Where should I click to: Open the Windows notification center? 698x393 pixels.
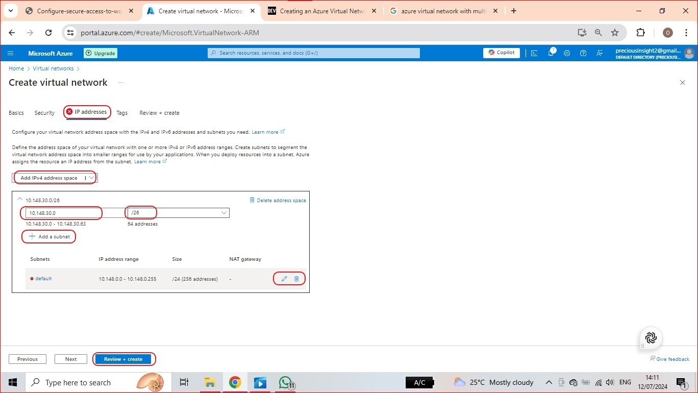[681, 382]
